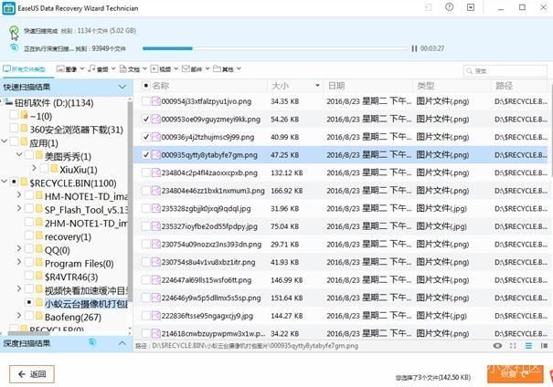Image resolution: width=553 pixels, height=387 pixels.
Task: Click the EaseUS app logo icon
Action: point(8,8)
